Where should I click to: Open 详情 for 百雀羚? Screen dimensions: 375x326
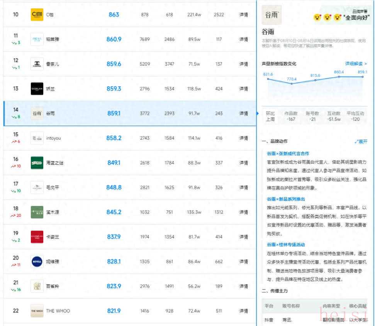[243, 286]
